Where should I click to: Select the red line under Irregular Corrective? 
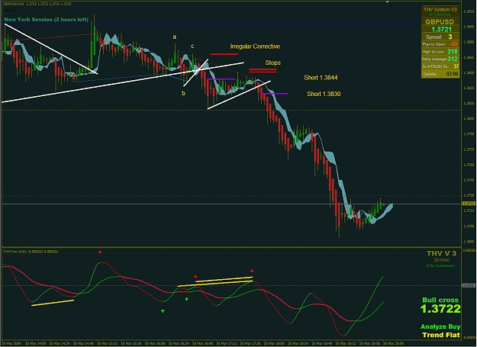tap(224, 54)
